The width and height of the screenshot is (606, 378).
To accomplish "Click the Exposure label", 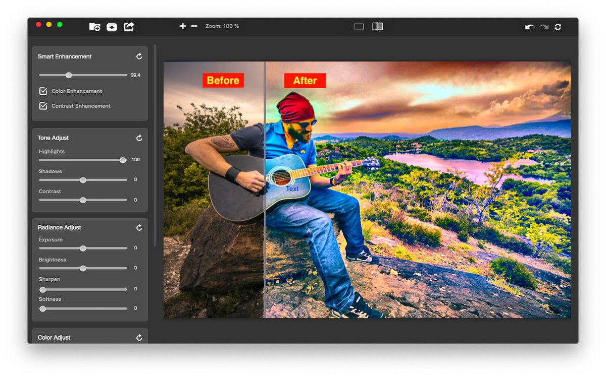I will (50, 240).
